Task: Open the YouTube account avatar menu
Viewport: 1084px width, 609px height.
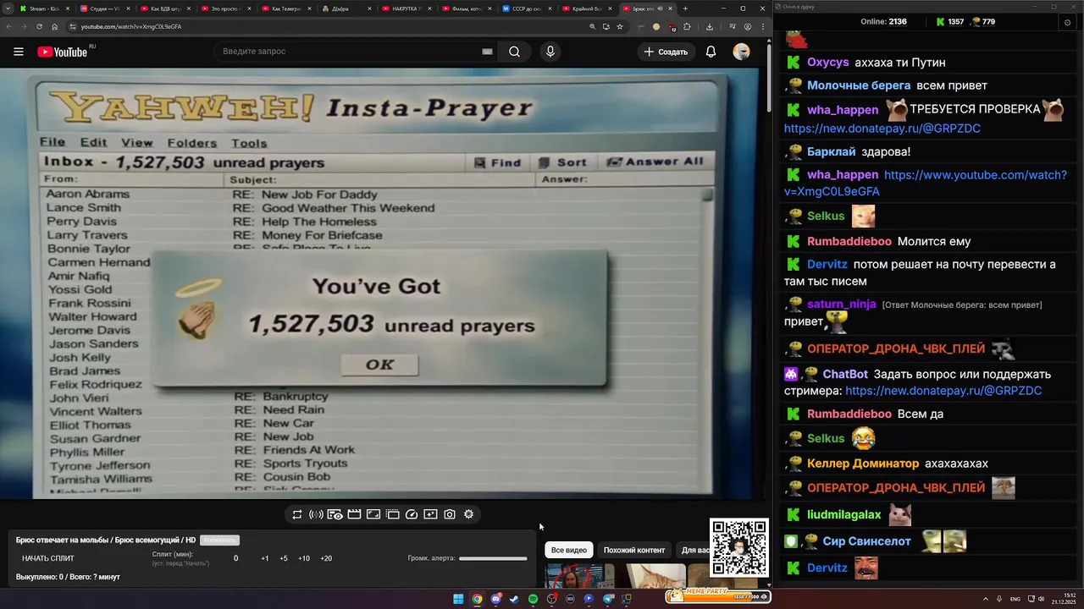Action: click(x=741, y=52)
